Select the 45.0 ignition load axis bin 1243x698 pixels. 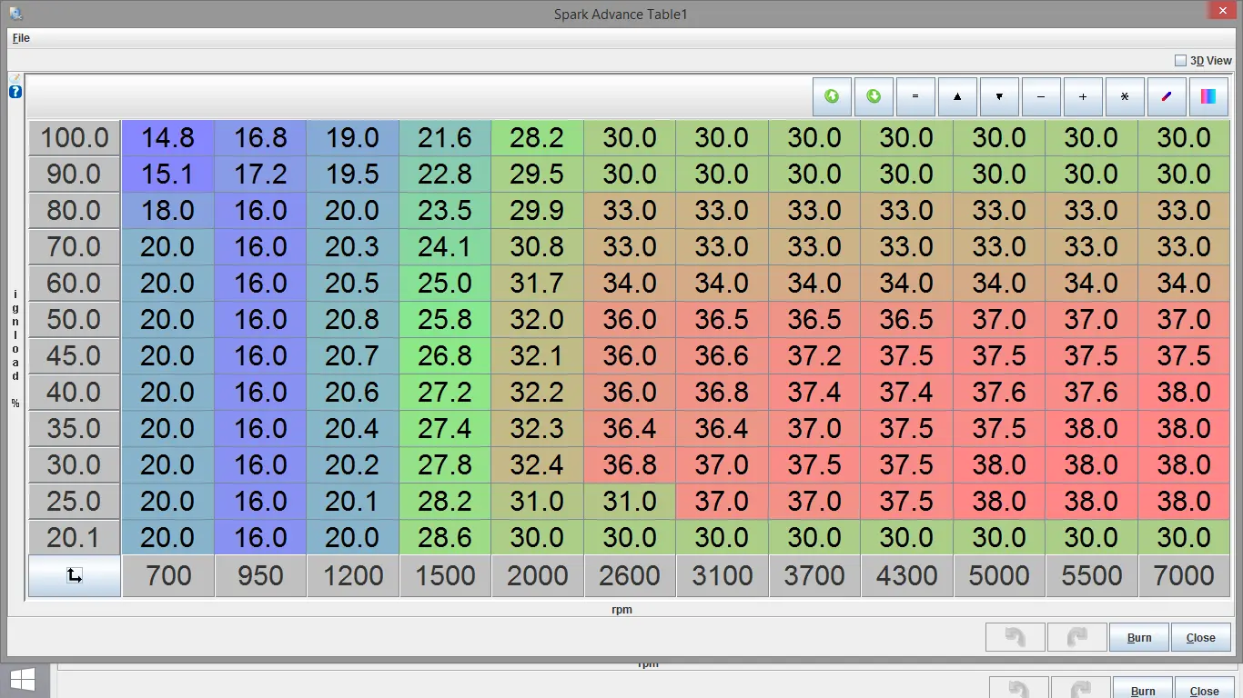click(75, 356)
